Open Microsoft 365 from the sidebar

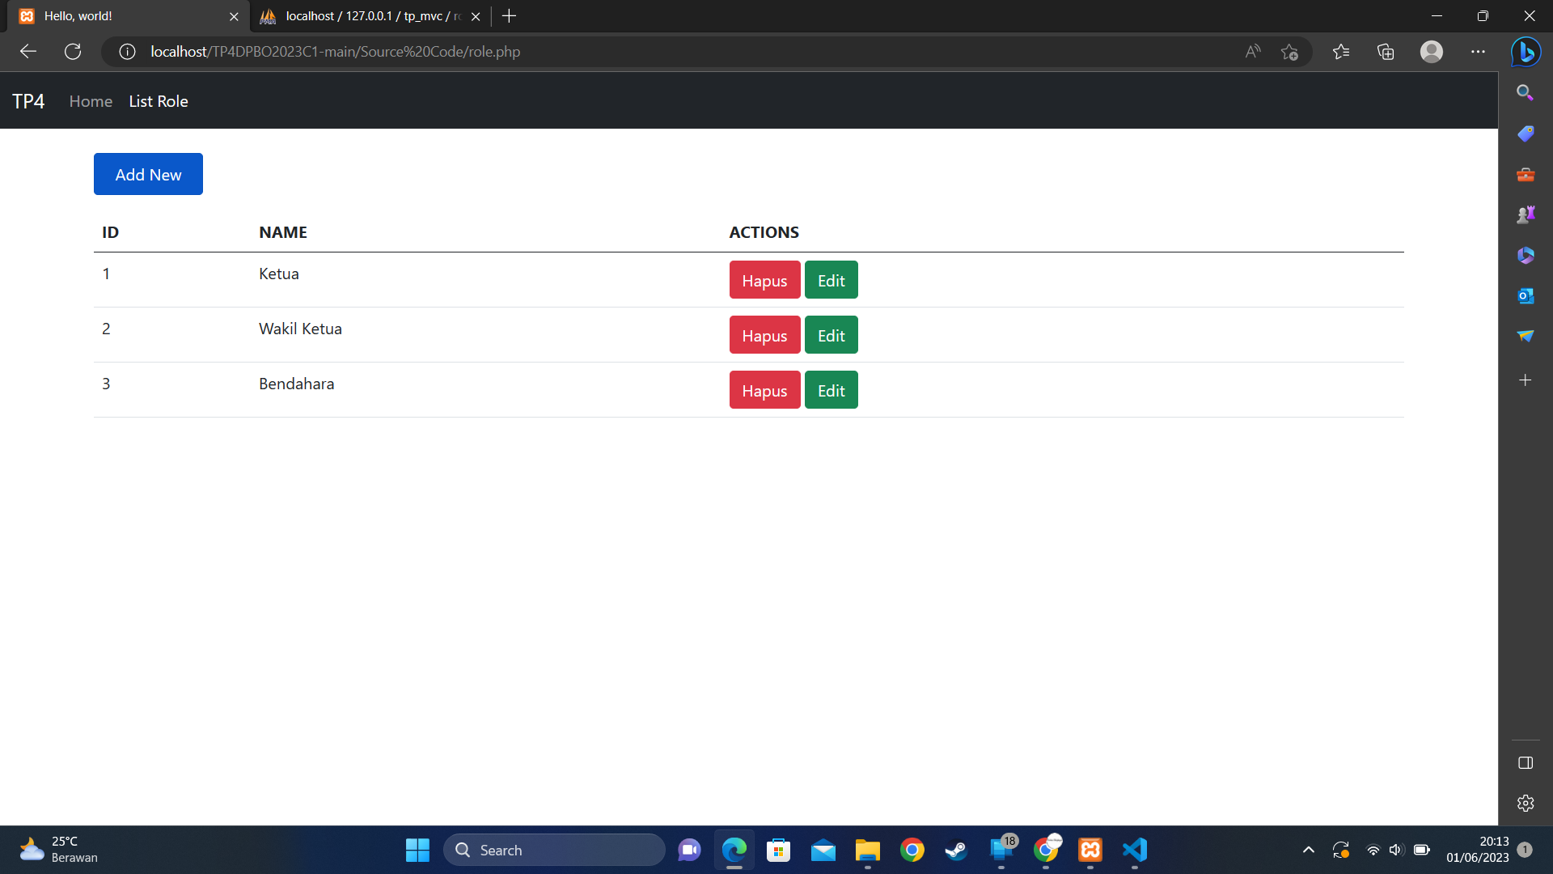[x=1525, y=255]
